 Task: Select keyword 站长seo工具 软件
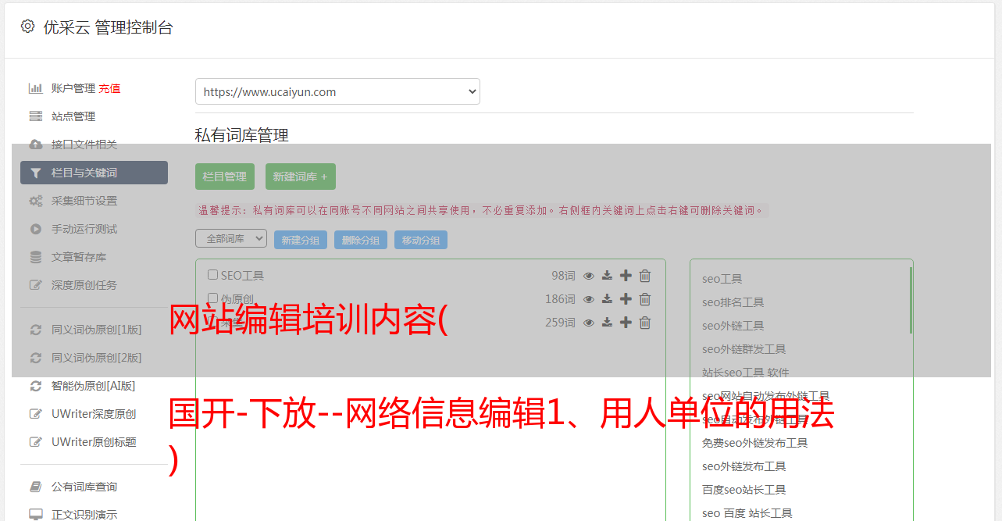746,373
